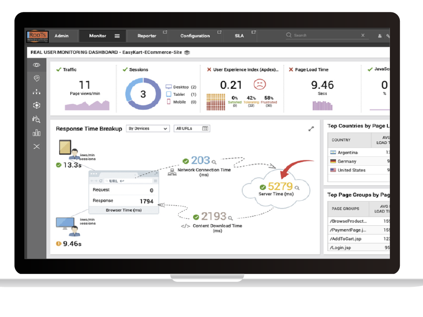Click magnifier next to Server Time 5279
This screenshot has height=317, width=423.
[x=297, y=188]
